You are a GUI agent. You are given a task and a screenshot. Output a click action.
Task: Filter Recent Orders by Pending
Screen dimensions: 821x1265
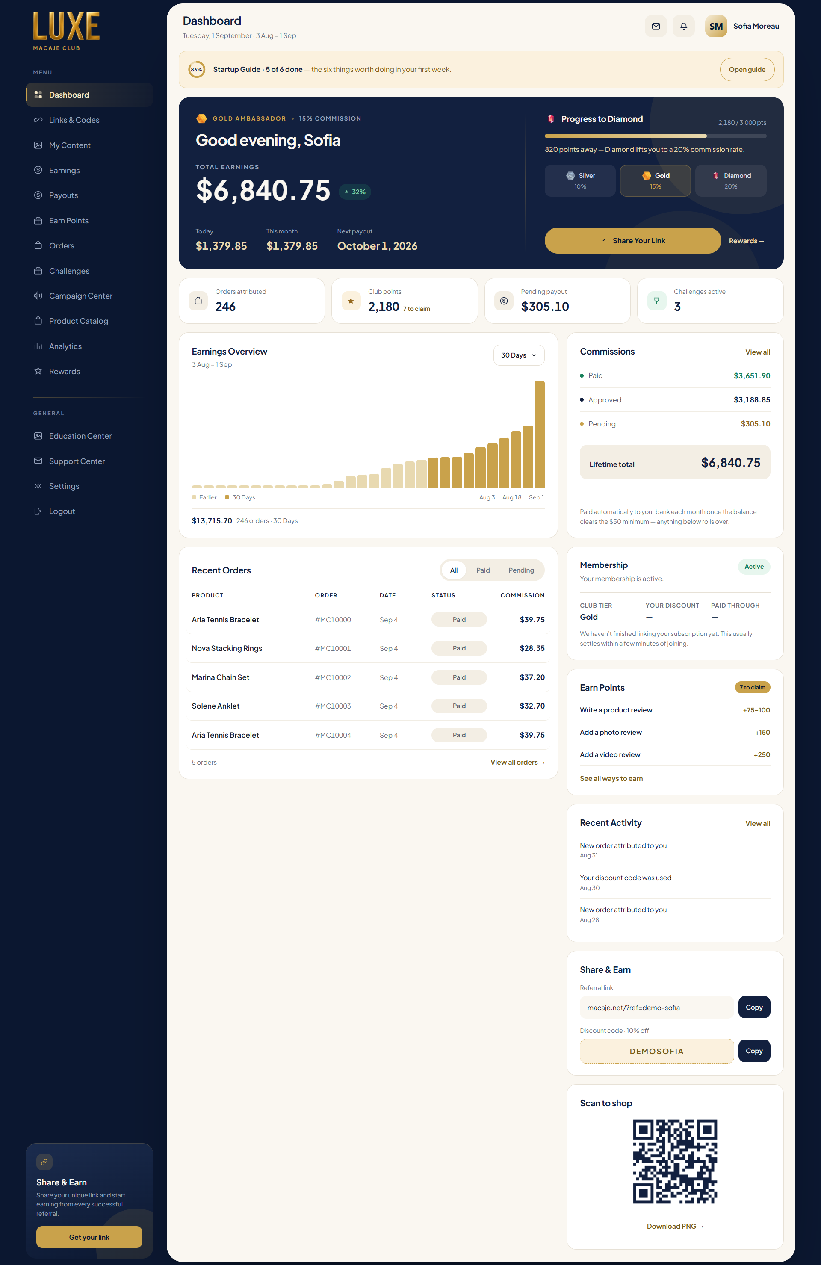[x=521, y=570]
